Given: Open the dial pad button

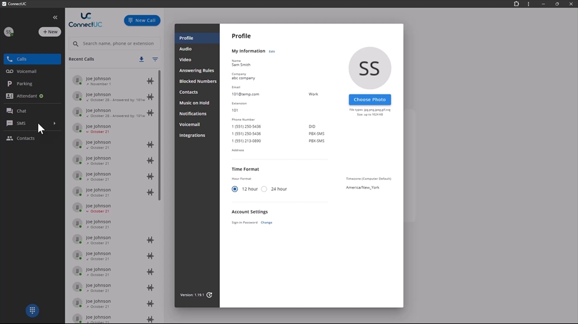Looking at the screenshot, I should 33,310.
